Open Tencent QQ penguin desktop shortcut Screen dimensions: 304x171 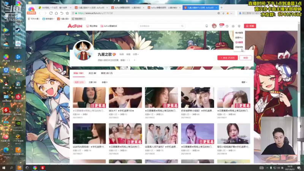pyautogui.click(x=6, y=85)
